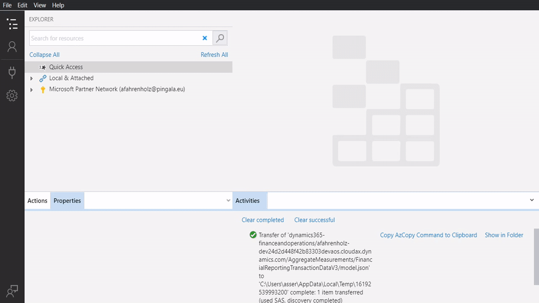The image size is (539, 303).
Task: Click the green transfer success checkmark
Action: [253, 235]
